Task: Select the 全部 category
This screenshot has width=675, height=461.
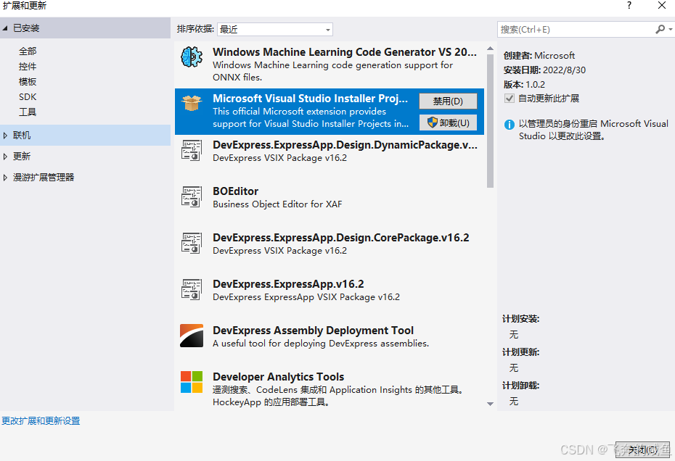Action: (28, 51)
